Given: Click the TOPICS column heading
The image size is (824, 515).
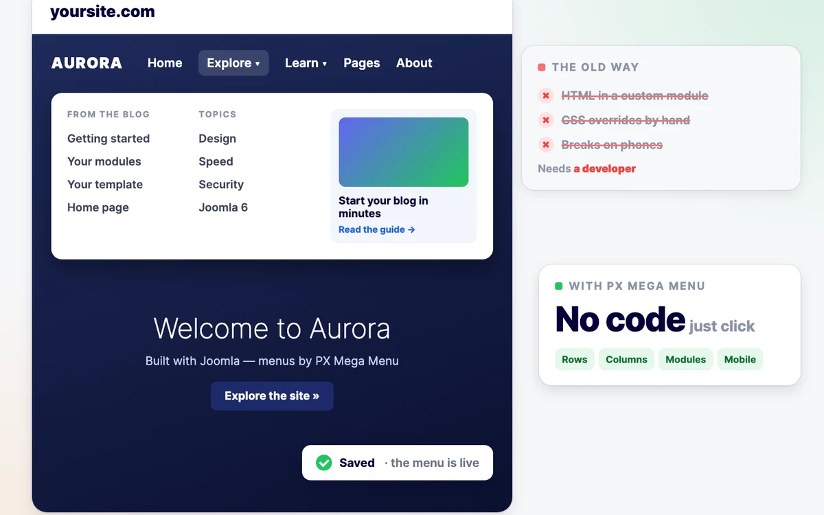Looking at the screenshot, I should click(x=218, y=115).
